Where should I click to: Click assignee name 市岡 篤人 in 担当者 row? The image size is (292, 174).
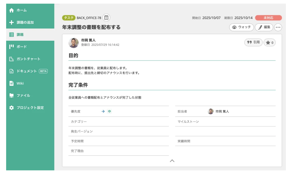coord(222,111)
